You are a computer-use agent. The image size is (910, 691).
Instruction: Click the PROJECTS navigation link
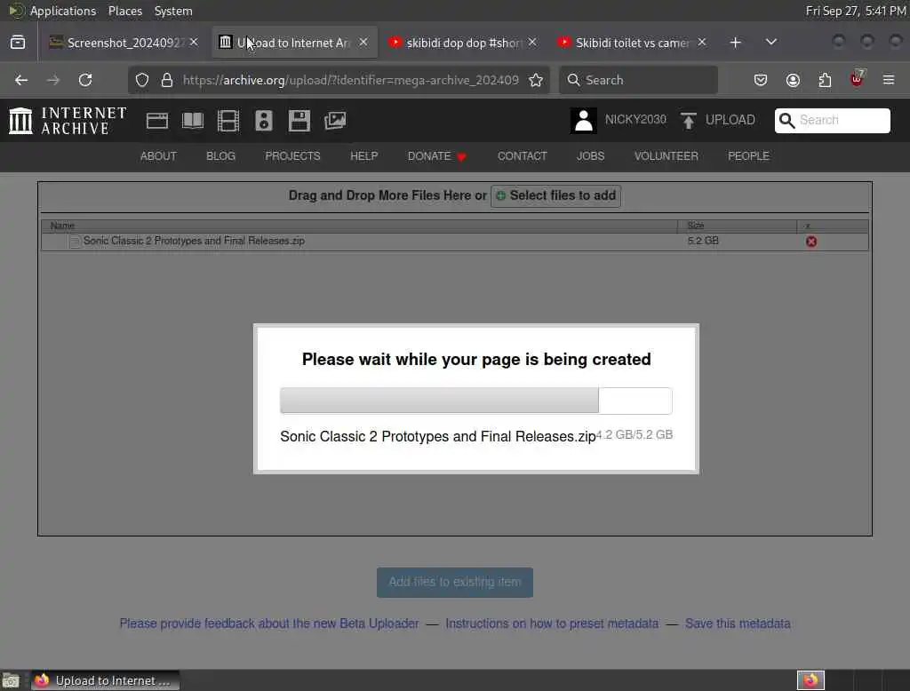coord(292,156)
